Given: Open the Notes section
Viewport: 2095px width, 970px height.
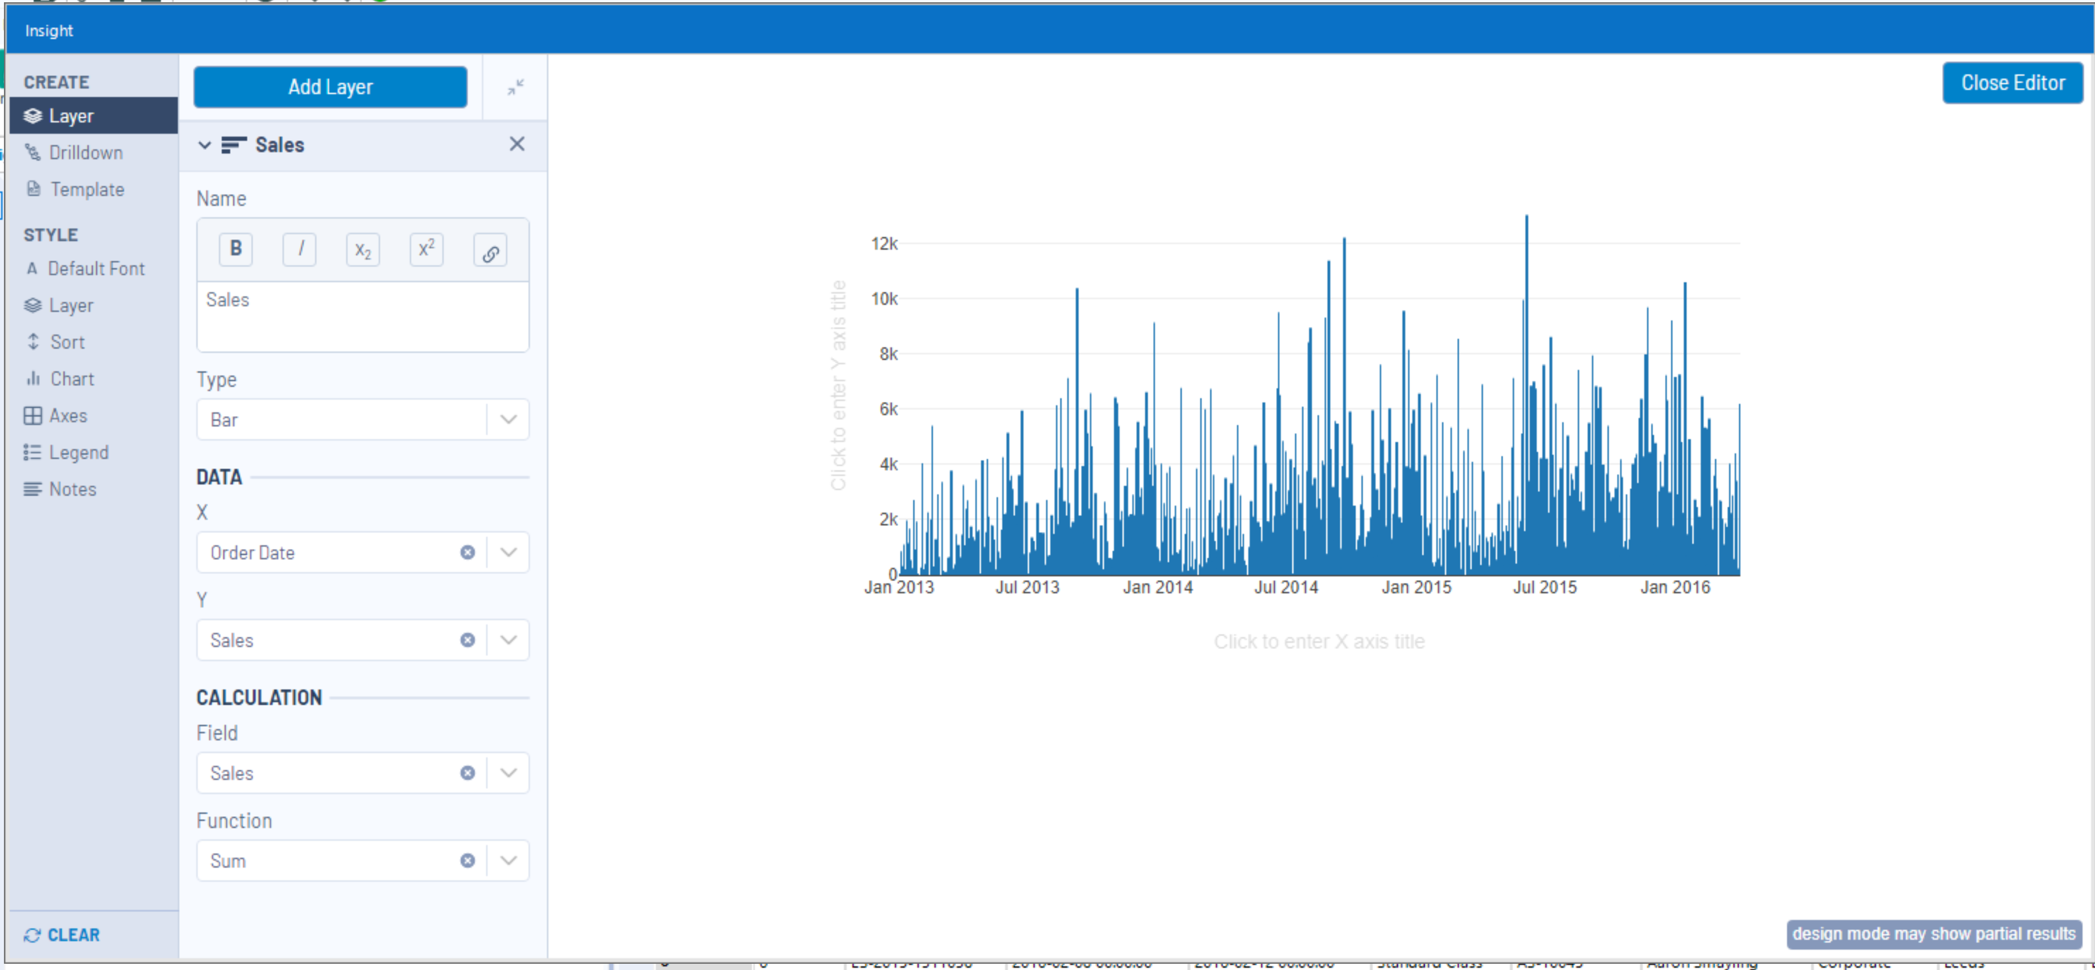Looking at the screenshot, I should (x=72, y=489).
